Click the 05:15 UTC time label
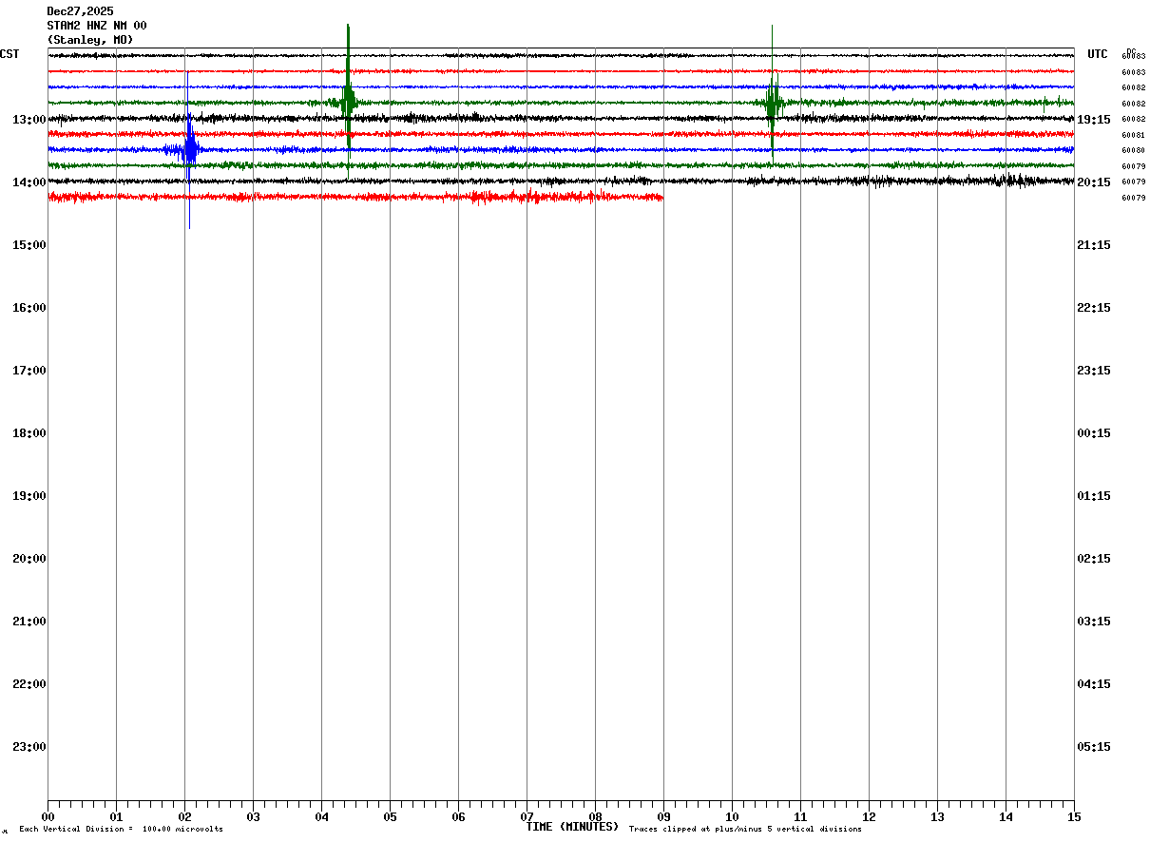 click(x=1095, y=747)
